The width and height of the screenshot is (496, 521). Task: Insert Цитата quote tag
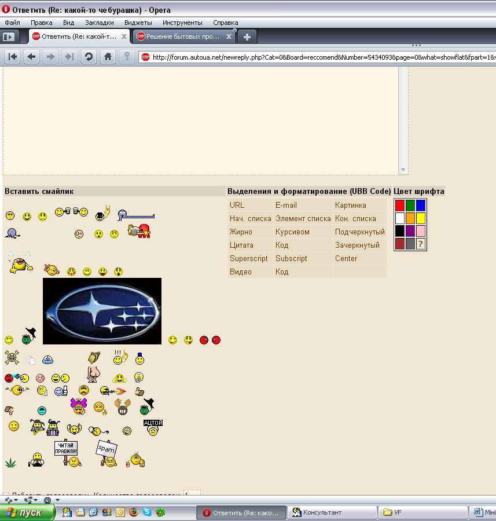(241, 245)
